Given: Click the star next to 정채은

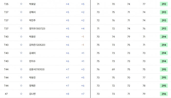Looking at the screenshot, I should (x=21, y=86).
